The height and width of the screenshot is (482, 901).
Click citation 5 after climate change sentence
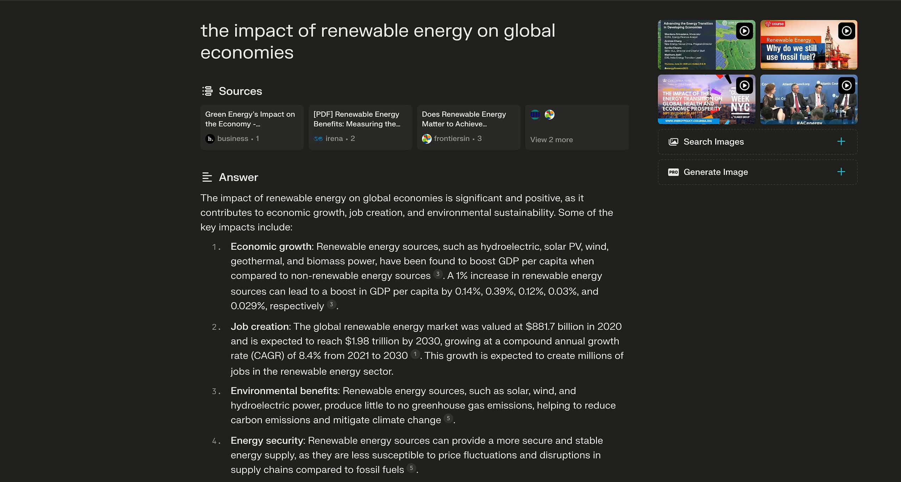[x=448, y=418]
